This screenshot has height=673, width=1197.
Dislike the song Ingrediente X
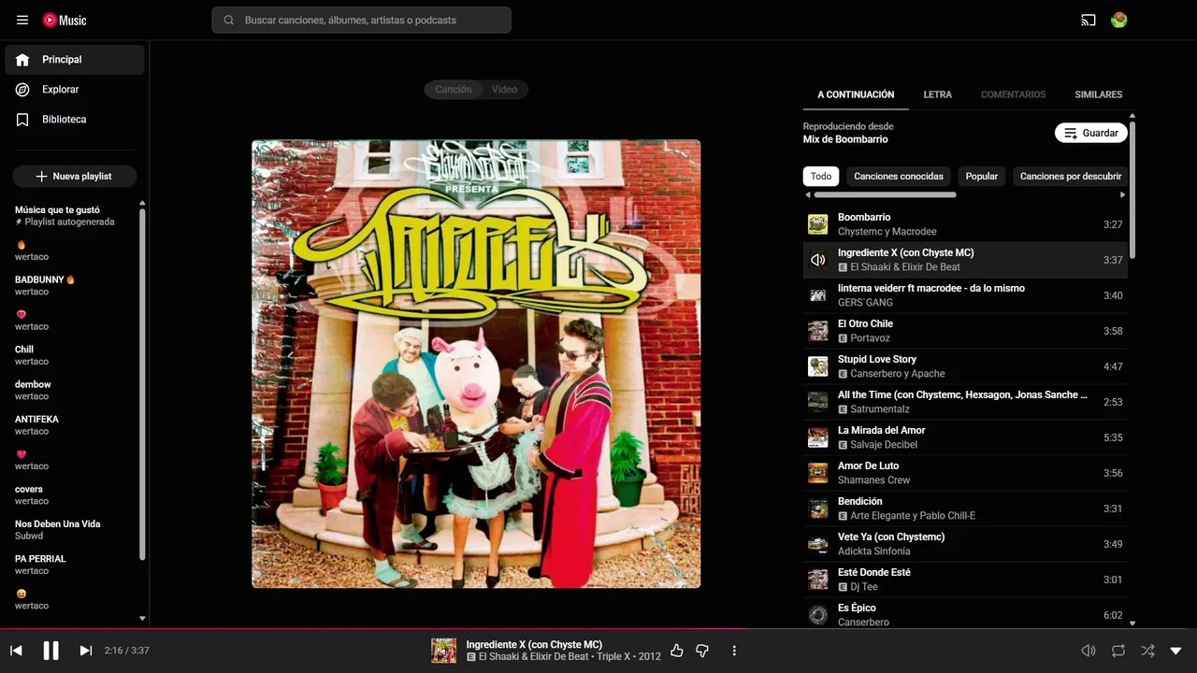(x=702, y=651)
